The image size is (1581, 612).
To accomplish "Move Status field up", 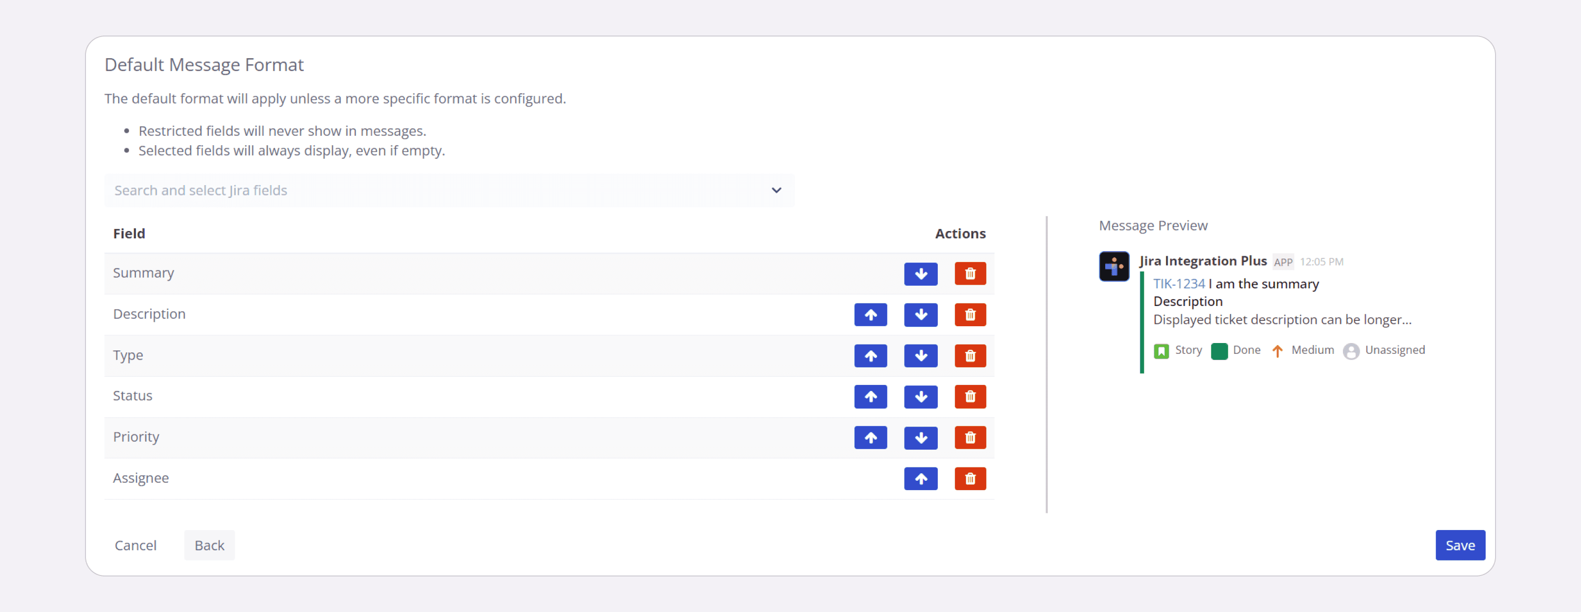I will 870,397.
